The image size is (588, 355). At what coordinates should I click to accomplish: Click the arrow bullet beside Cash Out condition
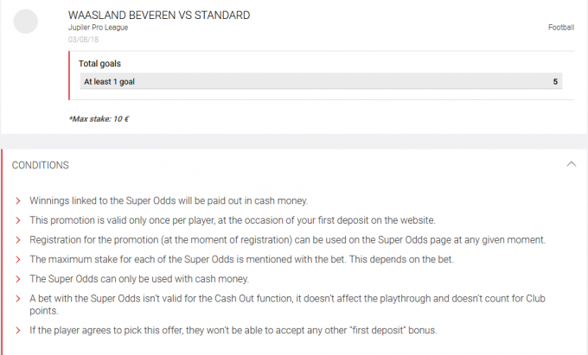point(17,299)
